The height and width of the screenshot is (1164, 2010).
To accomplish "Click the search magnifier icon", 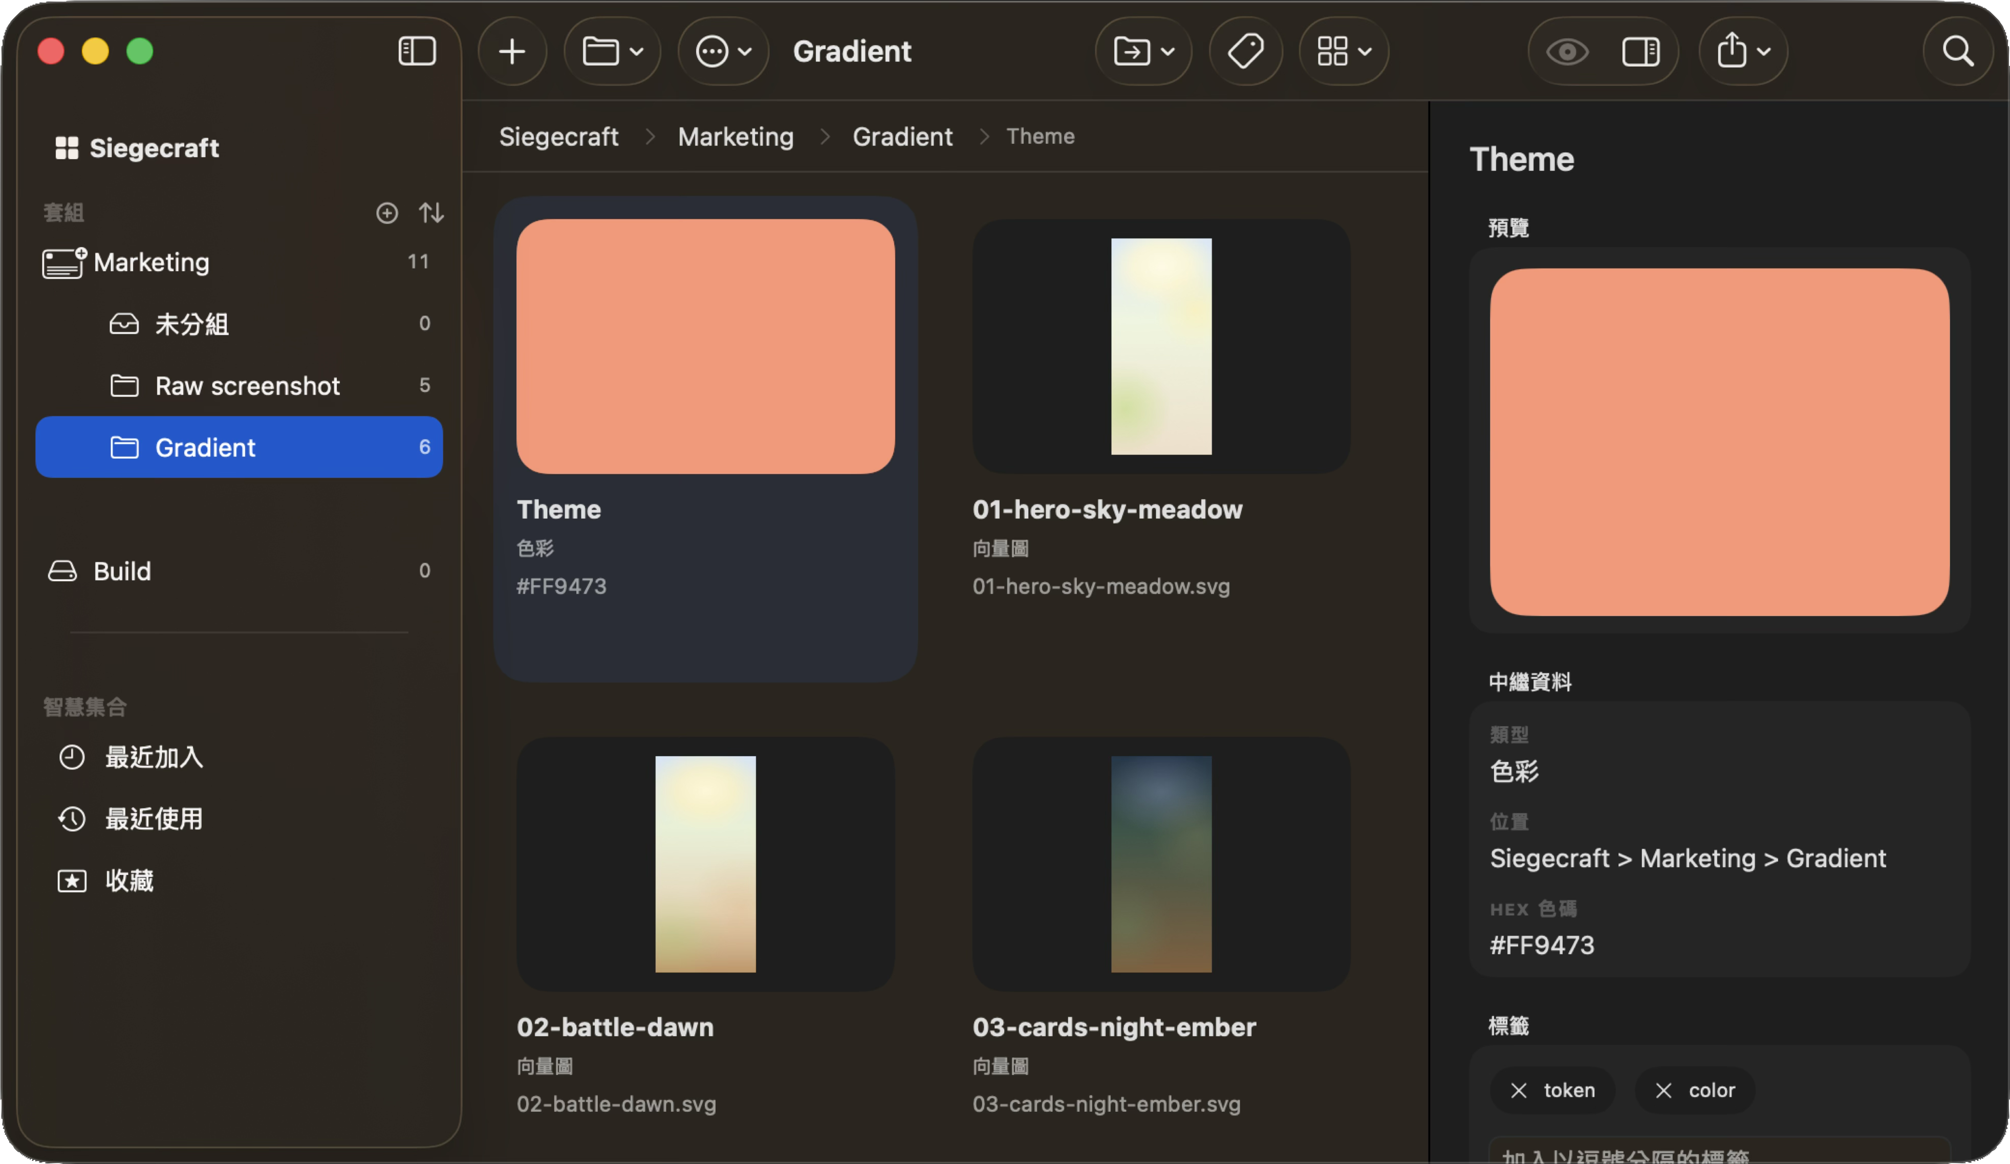I will pos(1958,52).
